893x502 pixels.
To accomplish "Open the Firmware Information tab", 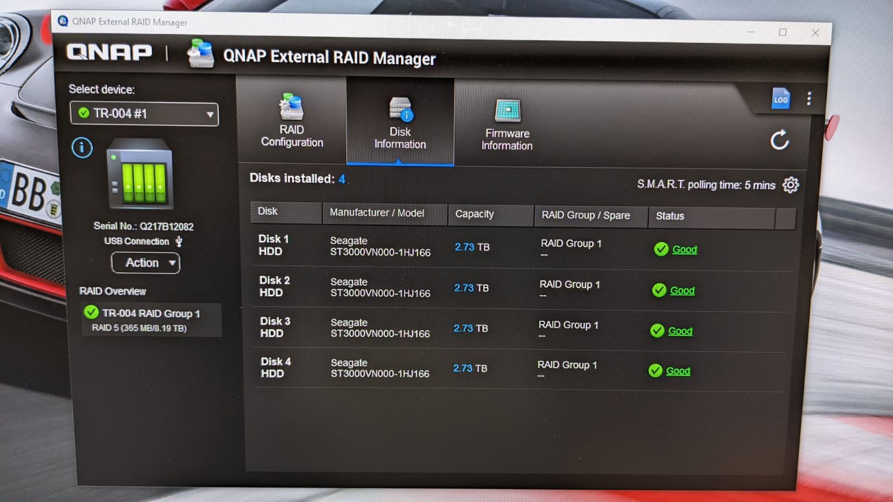I will [507, 125].
